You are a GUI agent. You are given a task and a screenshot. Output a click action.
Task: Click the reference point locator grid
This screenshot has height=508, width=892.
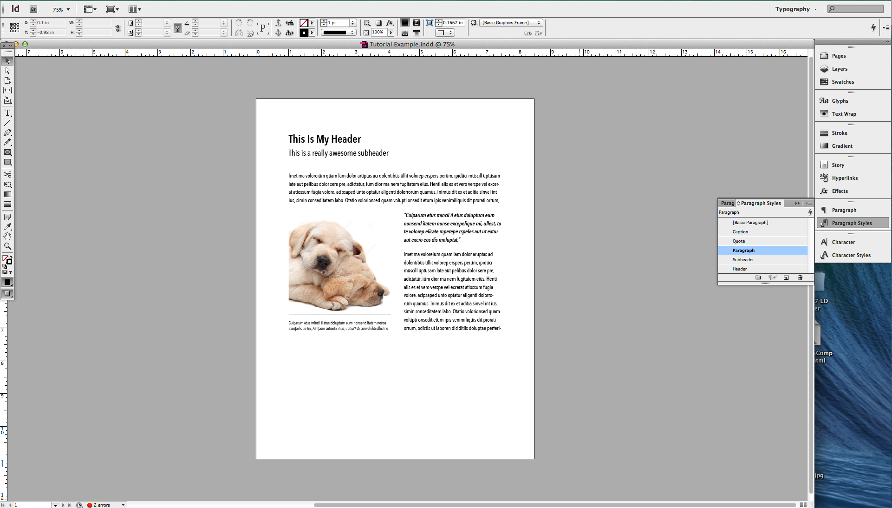point(14,28)
